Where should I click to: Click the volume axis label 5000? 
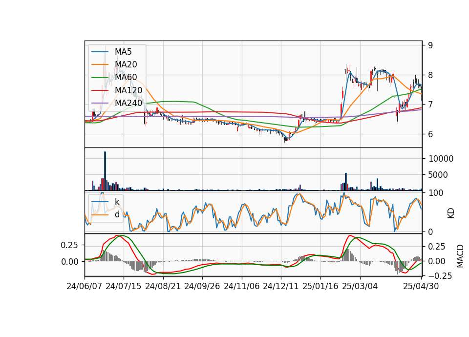pyautogui.click(x=438, y=175)
